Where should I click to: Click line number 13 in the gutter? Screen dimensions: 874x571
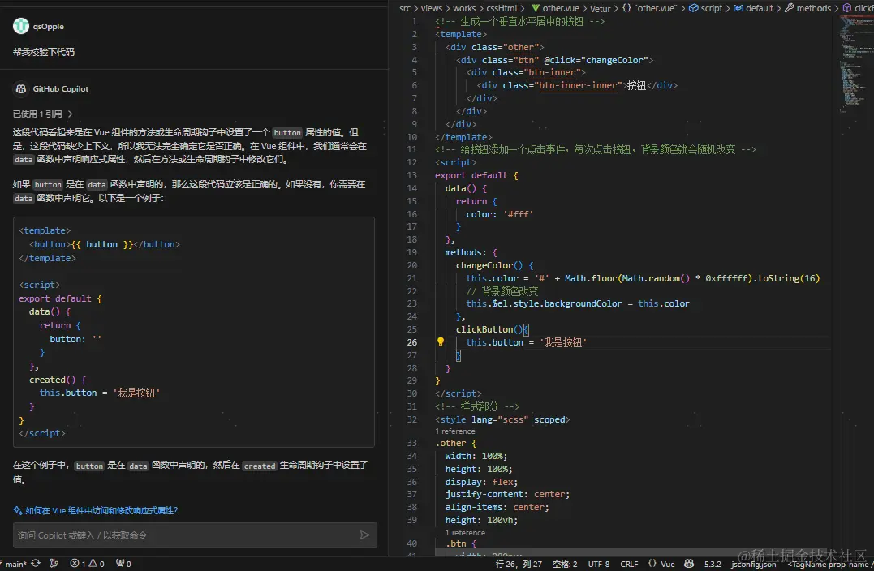click(411, 175)
